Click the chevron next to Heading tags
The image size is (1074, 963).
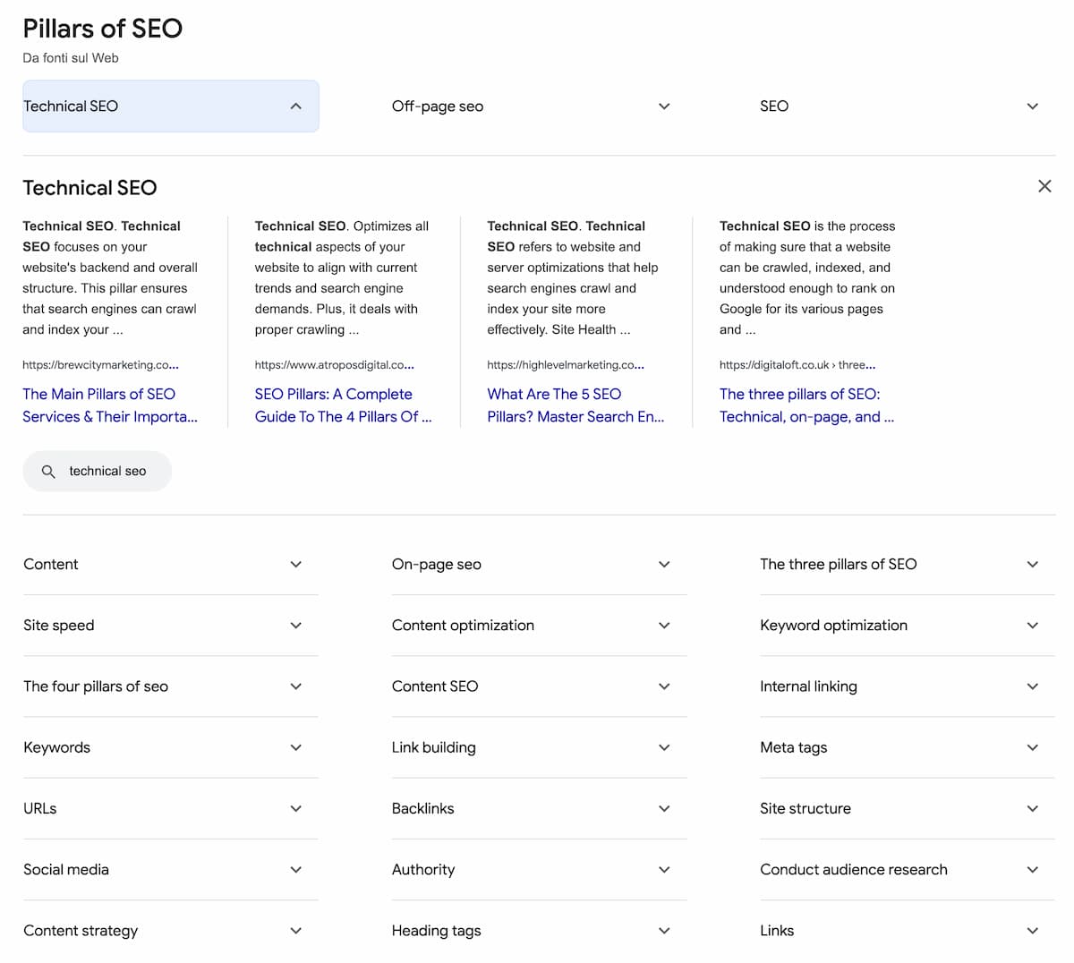click(664, 931)
